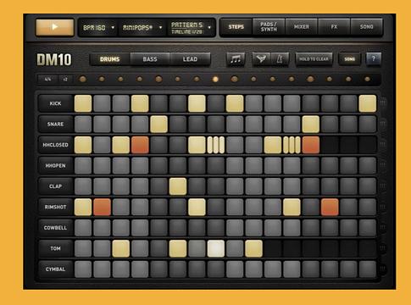Enable COWBELL step 9

click(235, 227)
